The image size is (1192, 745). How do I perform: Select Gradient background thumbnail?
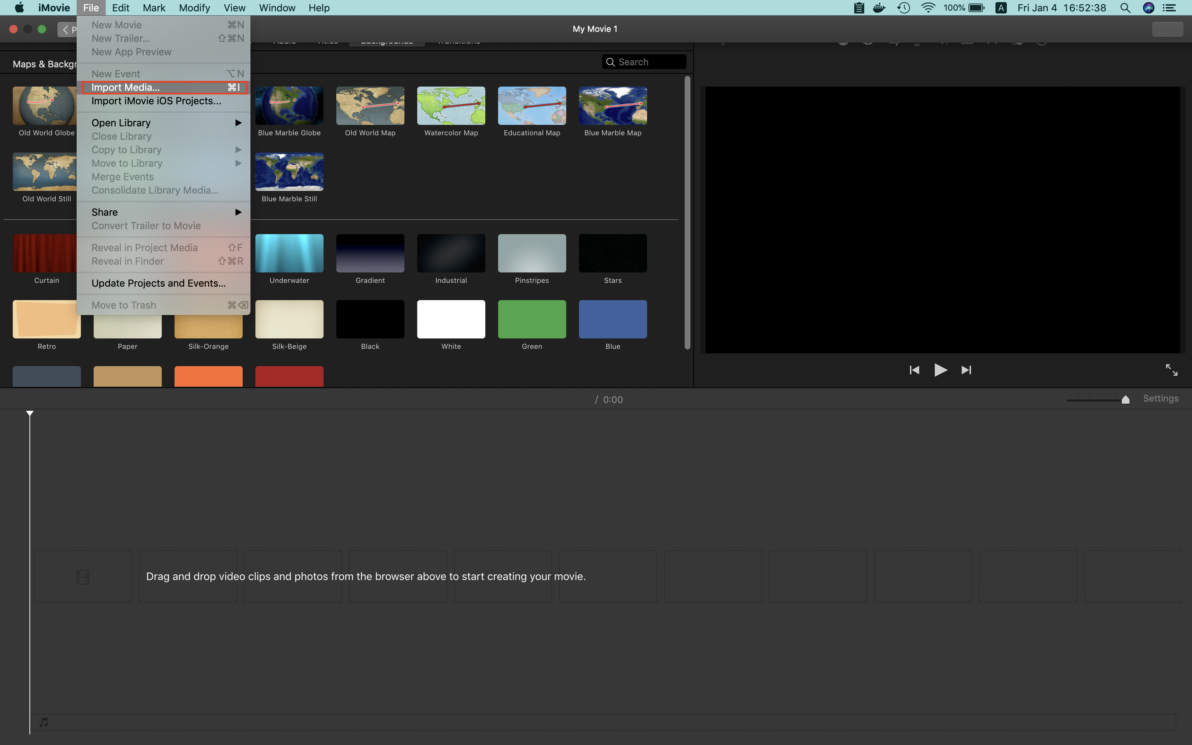coord(370,253)
